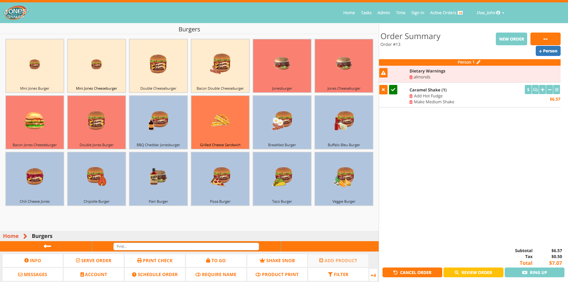Viewport: 568px width, 282px height.
Task: Select Grilled Cheese Sandwich tile
Action: (x=220, y=122)
